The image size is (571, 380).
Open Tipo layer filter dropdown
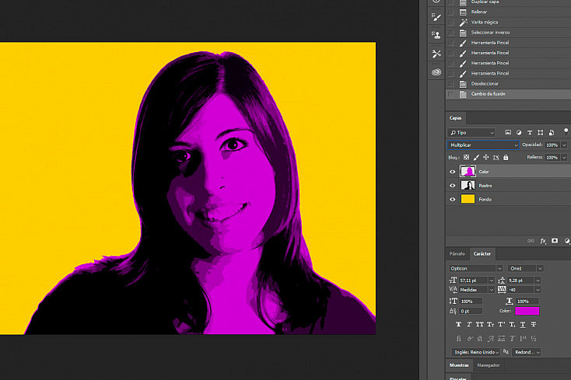pos(471,133)
